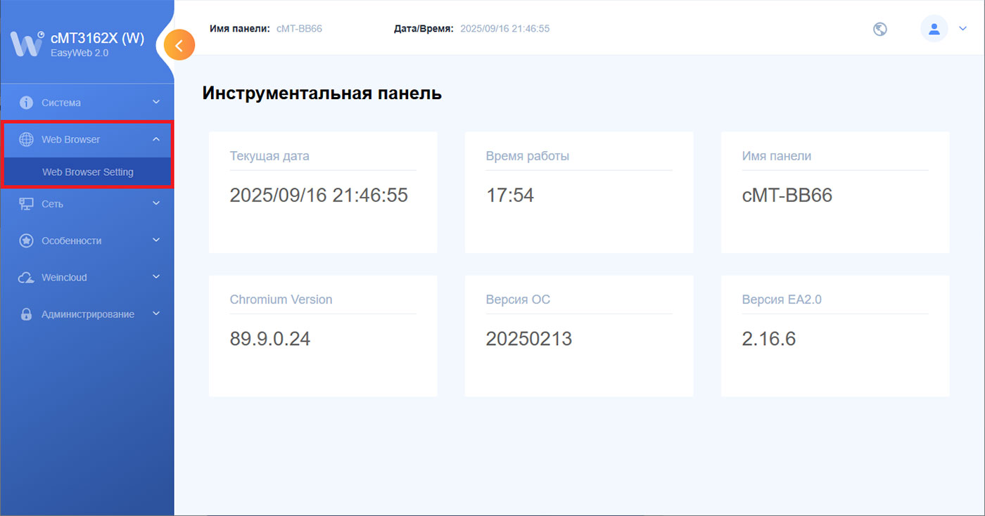The image size is (985, 516).
Task: Click the Особенности star icon
Action: click(x=26, y=240)
